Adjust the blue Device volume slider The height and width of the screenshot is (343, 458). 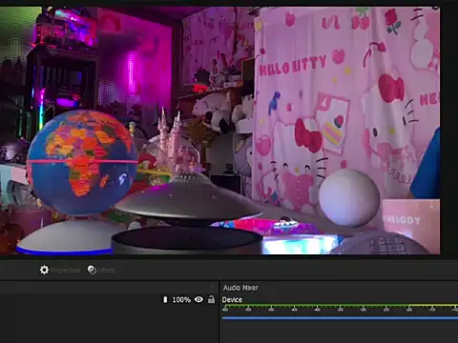coord(340,317)
